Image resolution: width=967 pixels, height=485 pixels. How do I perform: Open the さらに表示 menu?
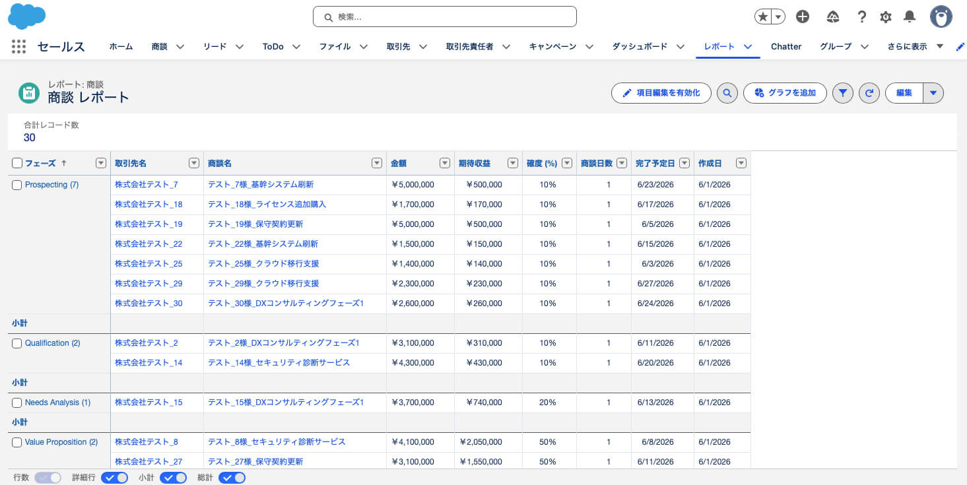click(x=916, y=46)
